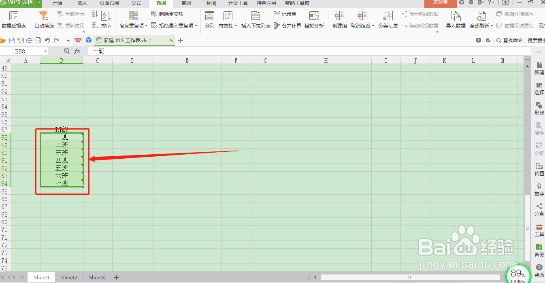Open 模拟分析 what-if analysis
The image size is (545, 283).
point(314,20)
